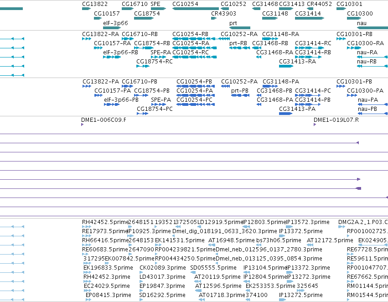This screenshot has height=302, width=388.
Task: Select transcript prt-RB
Action: (x=239, y=48)
